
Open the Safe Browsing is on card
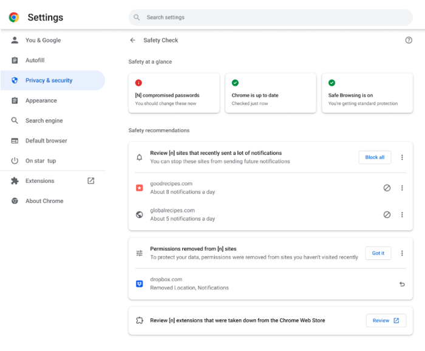tap(367, 93)
